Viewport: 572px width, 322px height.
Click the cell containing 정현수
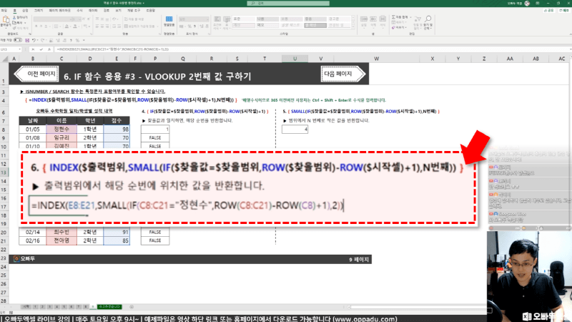coord(61,130)
